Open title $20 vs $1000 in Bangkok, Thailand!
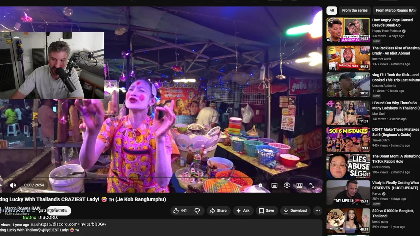420x236 pixels. point(393,213)
